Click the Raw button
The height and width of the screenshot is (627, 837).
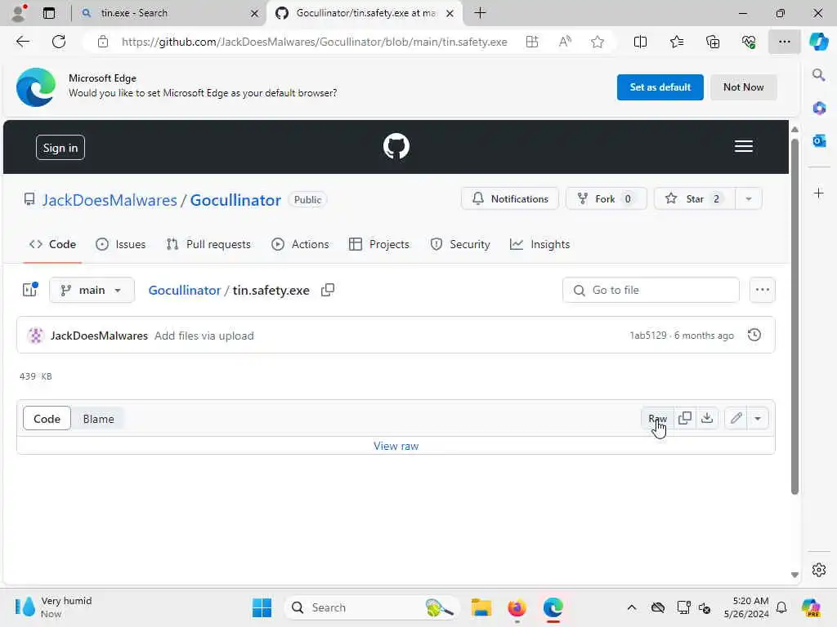(x=657, y=418)
